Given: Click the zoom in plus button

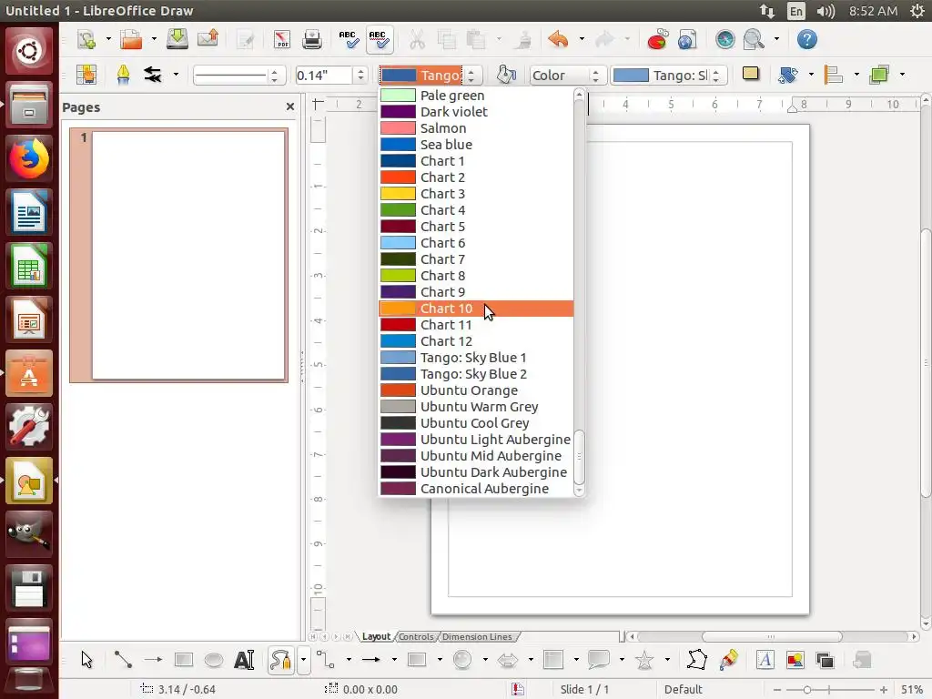Looking at the screenshot, I should (x=884, y=690).
